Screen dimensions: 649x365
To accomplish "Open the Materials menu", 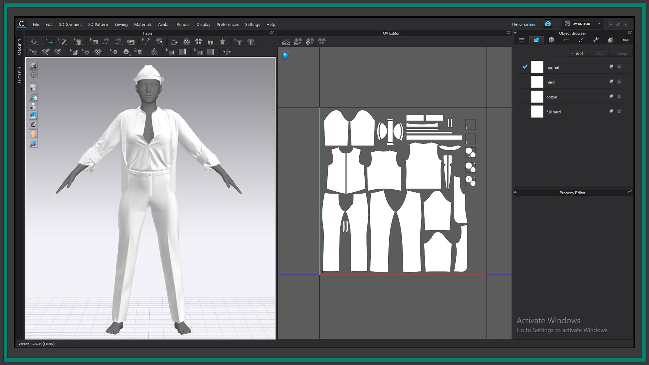I will pos(143,24).
